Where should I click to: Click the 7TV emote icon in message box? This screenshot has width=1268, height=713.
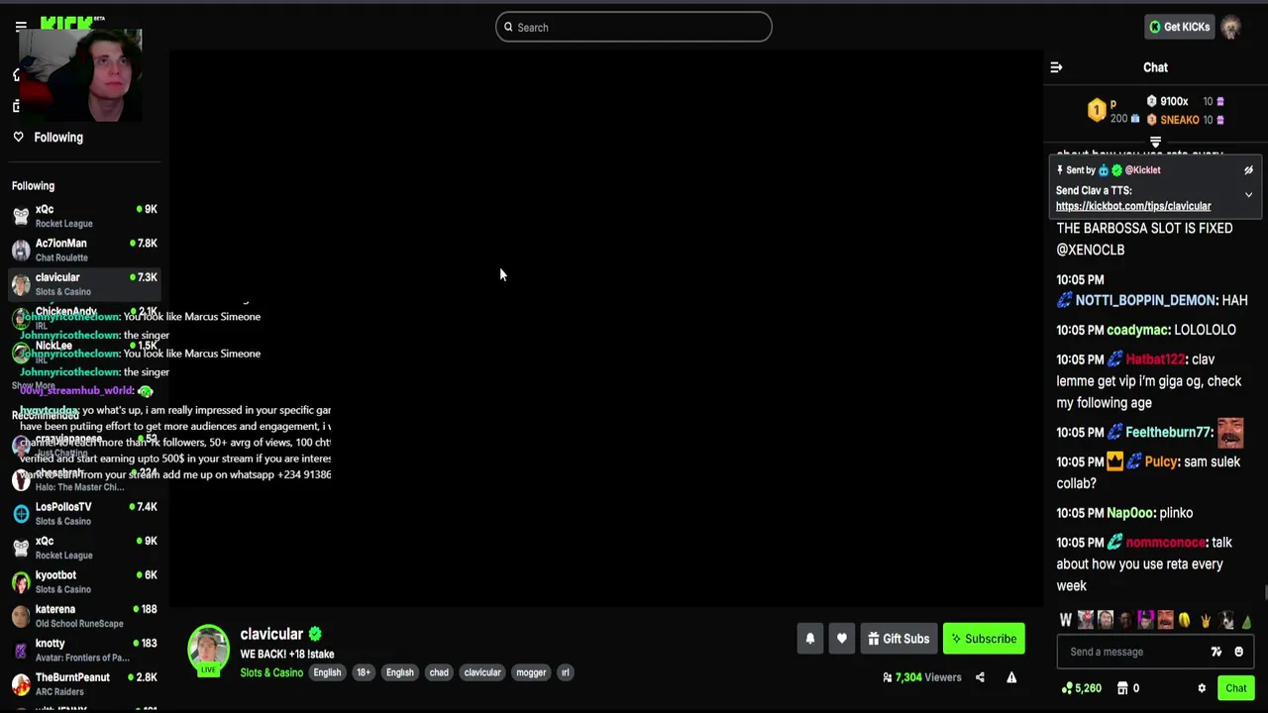(x=1216, y=652)
